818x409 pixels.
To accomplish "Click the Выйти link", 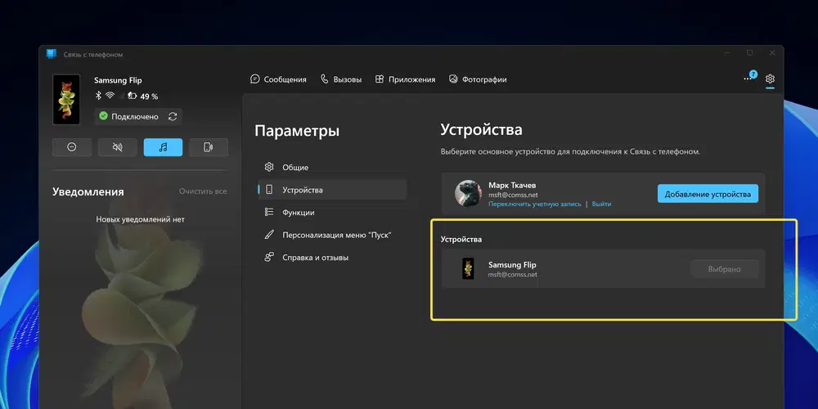I will 601,204.
